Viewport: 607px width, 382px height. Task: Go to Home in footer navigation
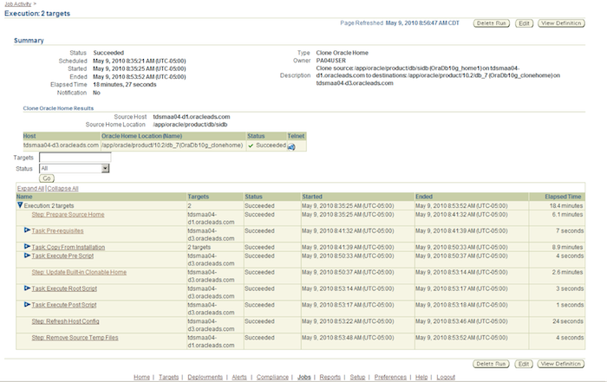(x=141, y=377)
